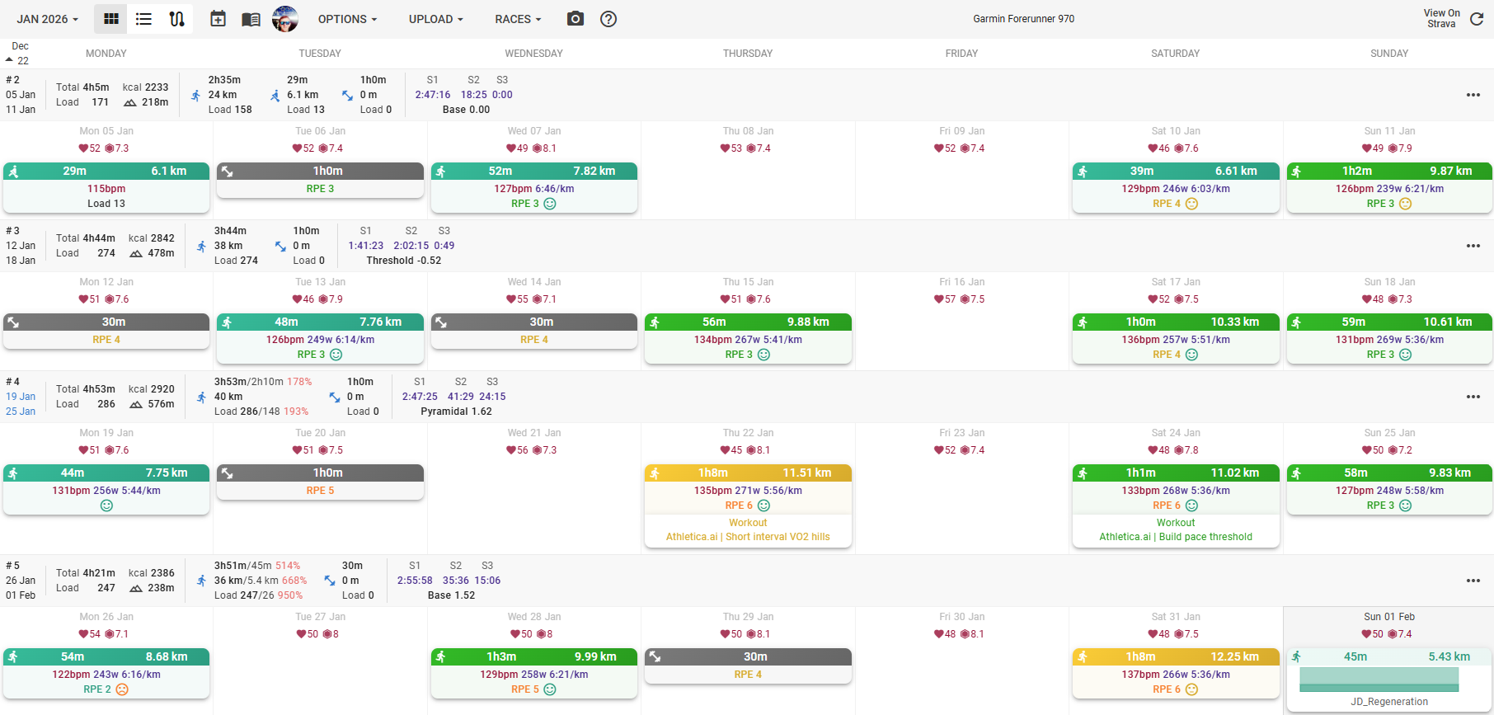The image size is (1494, 715).
Task: Open the Short interval VO2 hills workout
Action: (748, 537)
